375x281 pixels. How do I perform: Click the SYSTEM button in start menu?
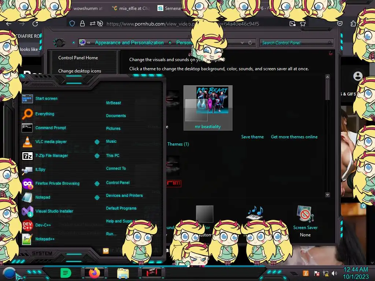[x=42, y=253]
